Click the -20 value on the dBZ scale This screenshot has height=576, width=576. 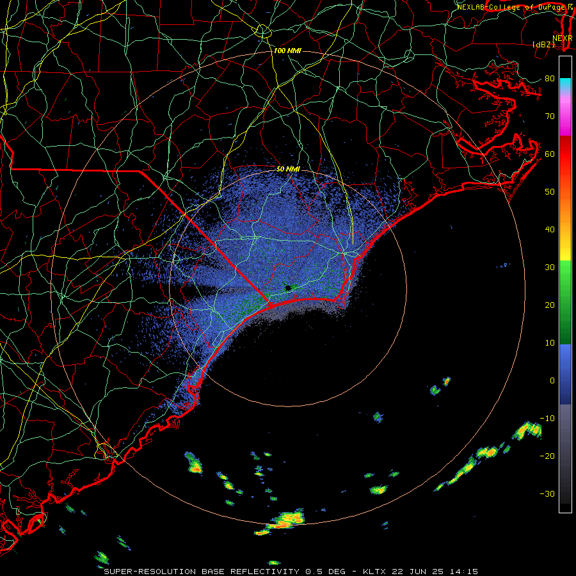[547, 456]
